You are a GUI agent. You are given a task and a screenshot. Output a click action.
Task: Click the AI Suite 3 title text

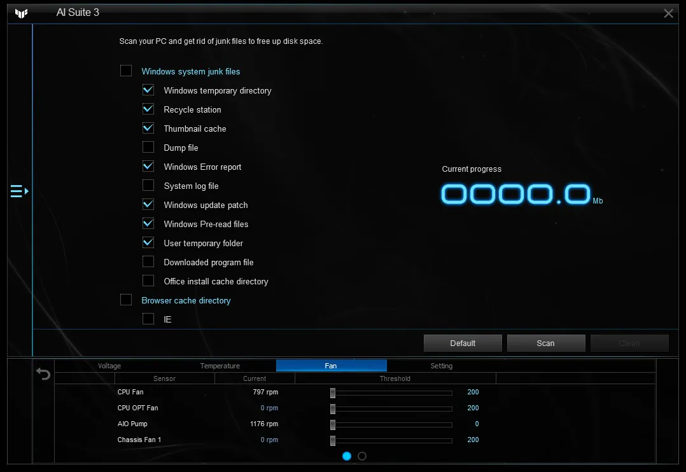point(78,12)
